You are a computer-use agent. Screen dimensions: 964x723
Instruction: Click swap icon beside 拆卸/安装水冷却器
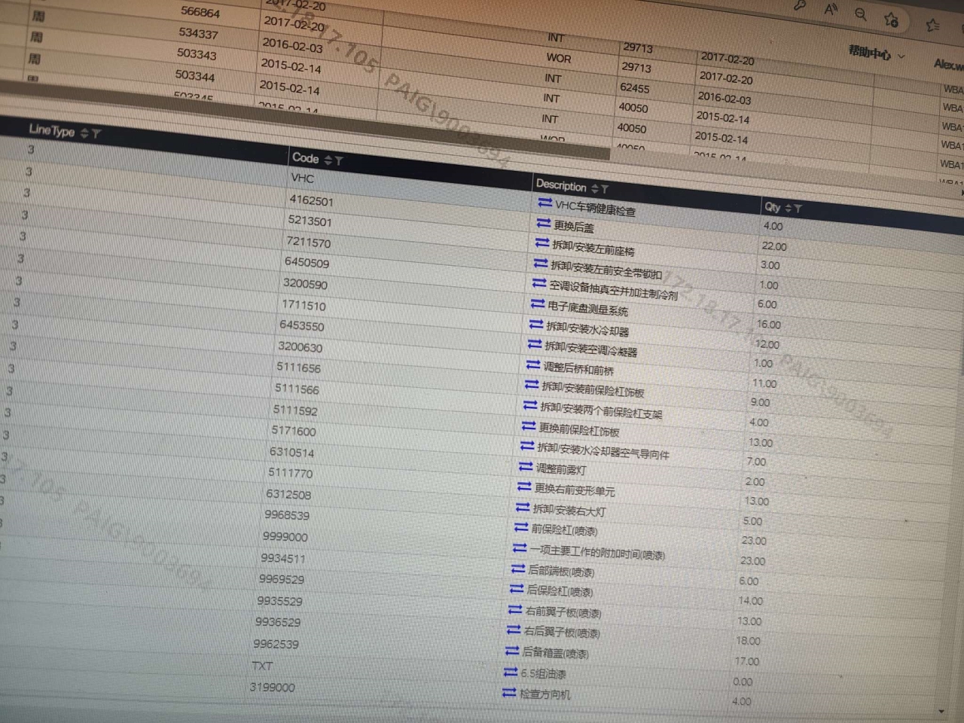coord(536,325)
